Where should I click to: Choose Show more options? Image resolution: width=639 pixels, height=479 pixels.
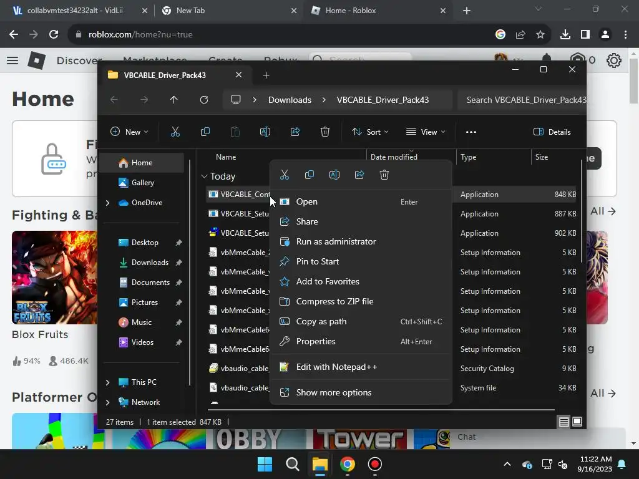point(361,392)
